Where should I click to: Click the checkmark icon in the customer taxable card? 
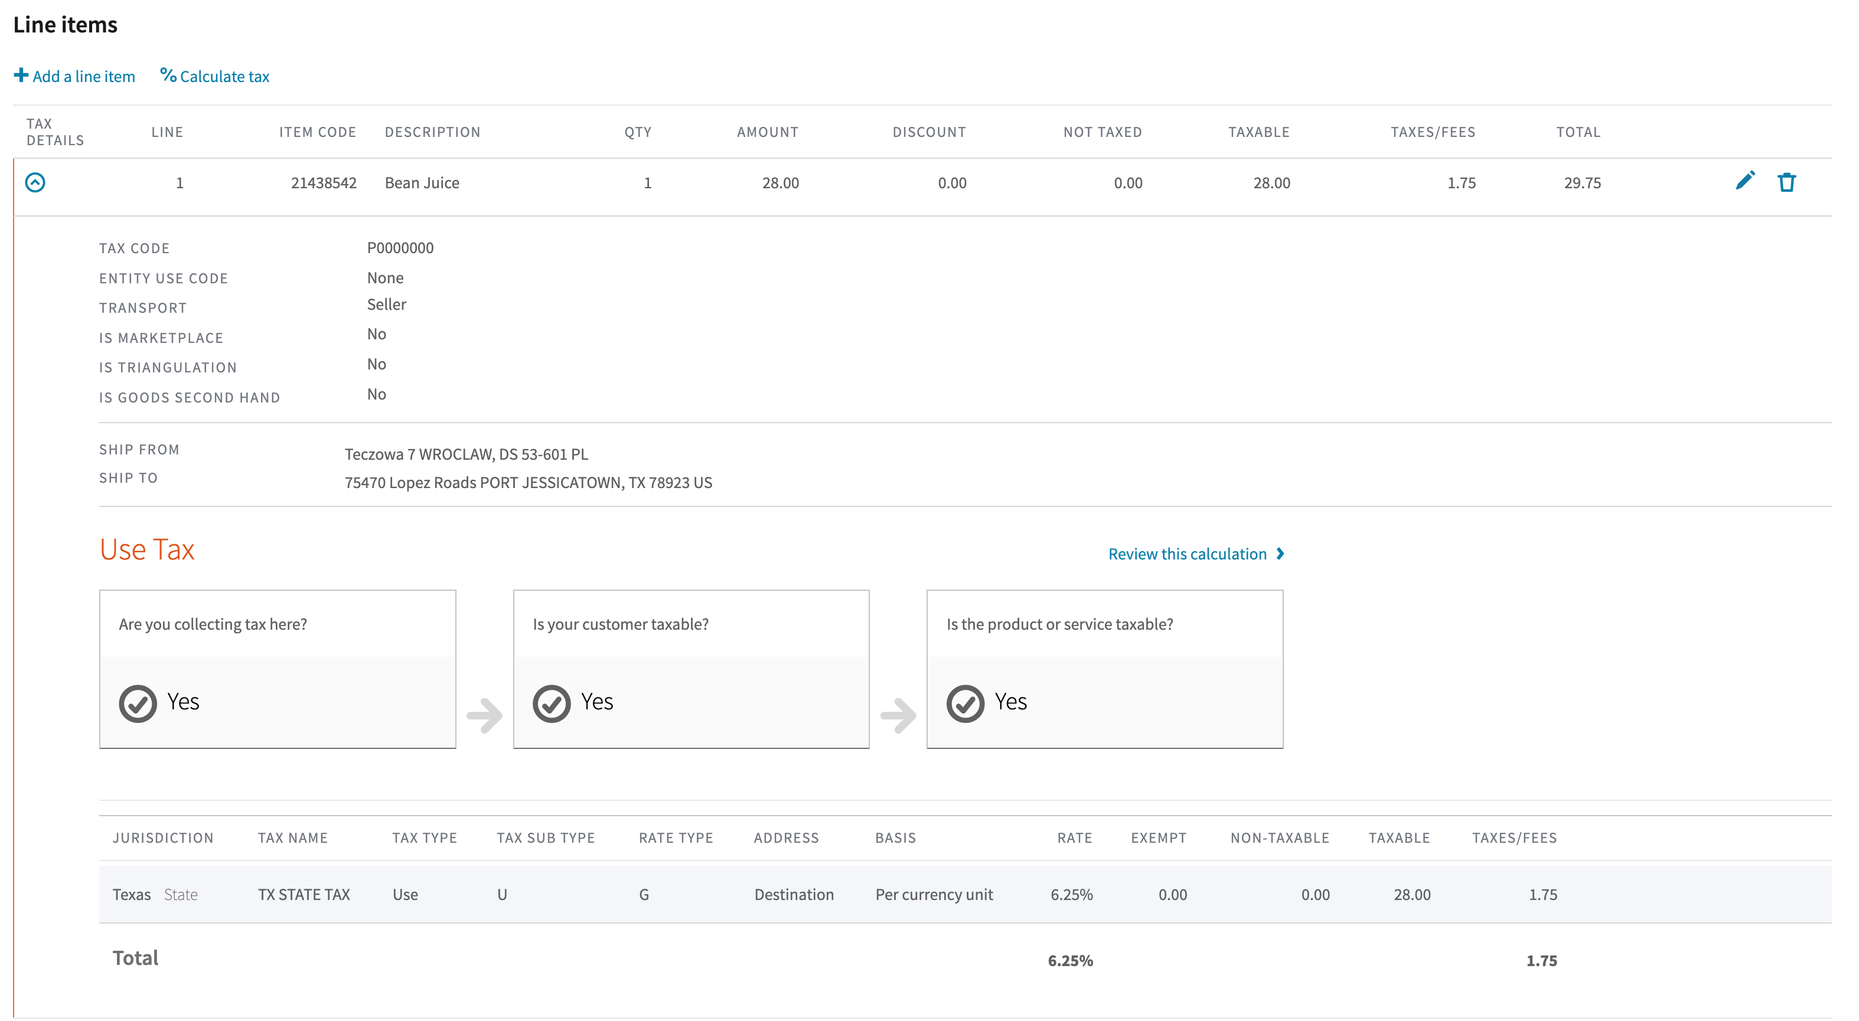click(552, 702)
